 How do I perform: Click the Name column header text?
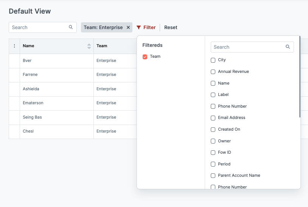point(28,46)
